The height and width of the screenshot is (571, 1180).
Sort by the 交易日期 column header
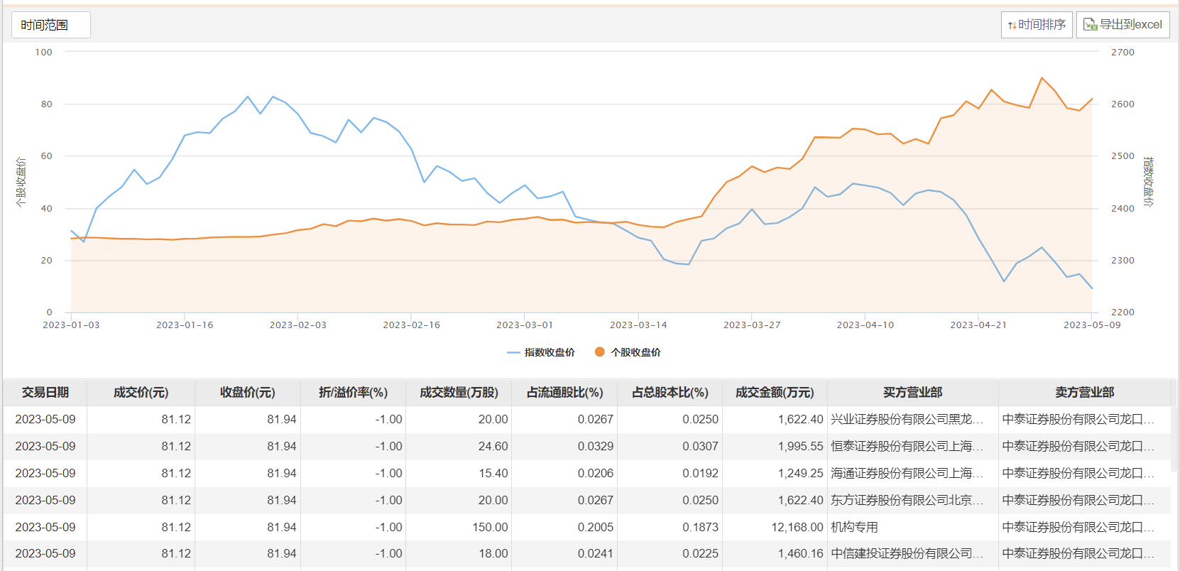coord(45,393)
